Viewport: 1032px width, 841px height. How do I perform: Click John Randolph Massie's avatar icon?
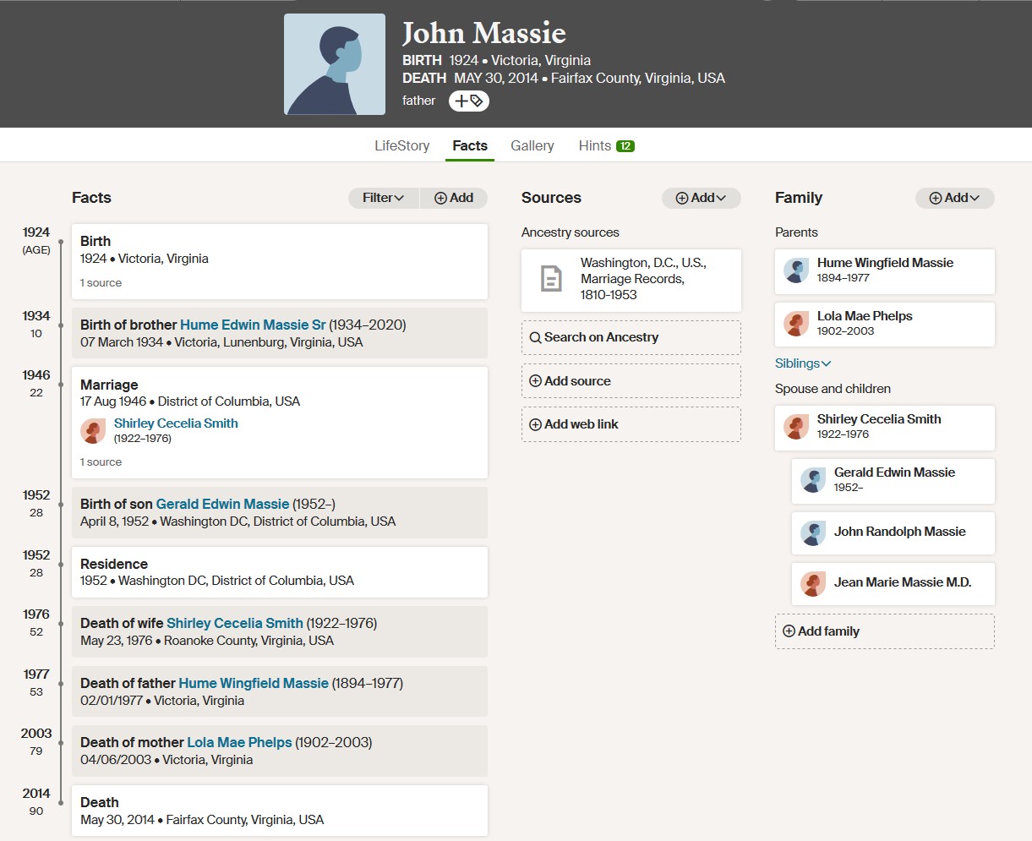(x=813, y=532)
